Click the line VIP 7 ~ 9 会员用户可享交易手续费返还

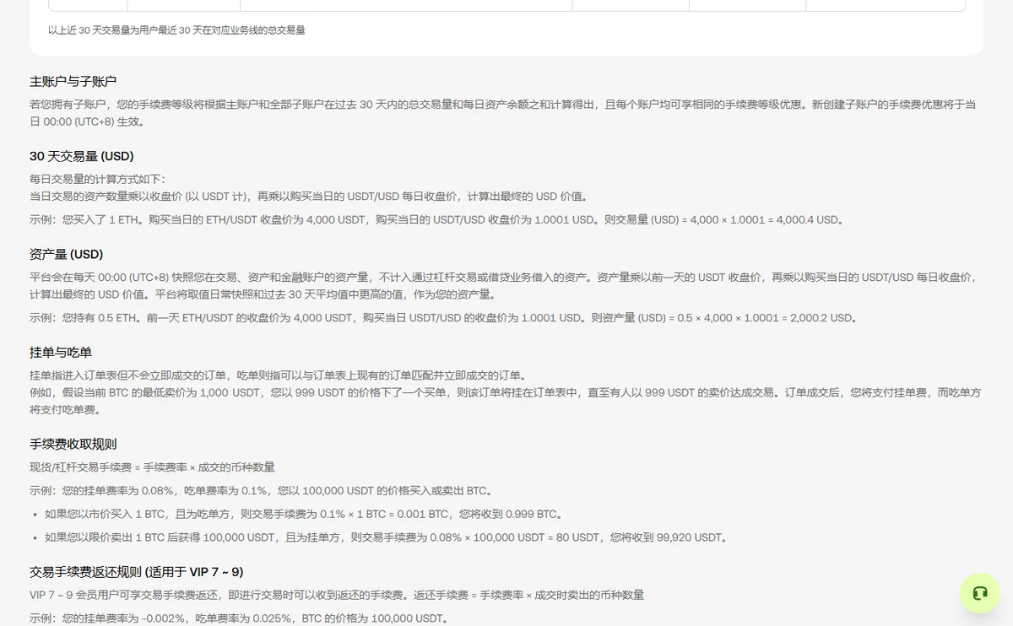tap(337, 595)
